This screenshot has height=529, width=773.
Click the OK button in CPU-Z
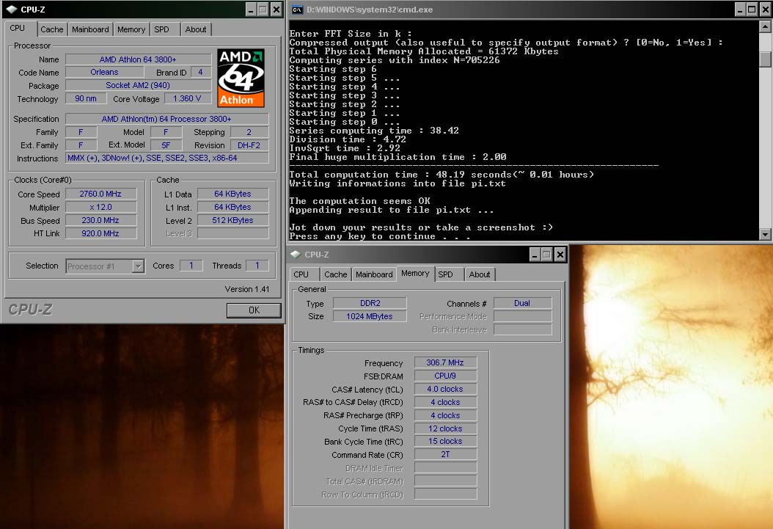[x=254, y=310]
